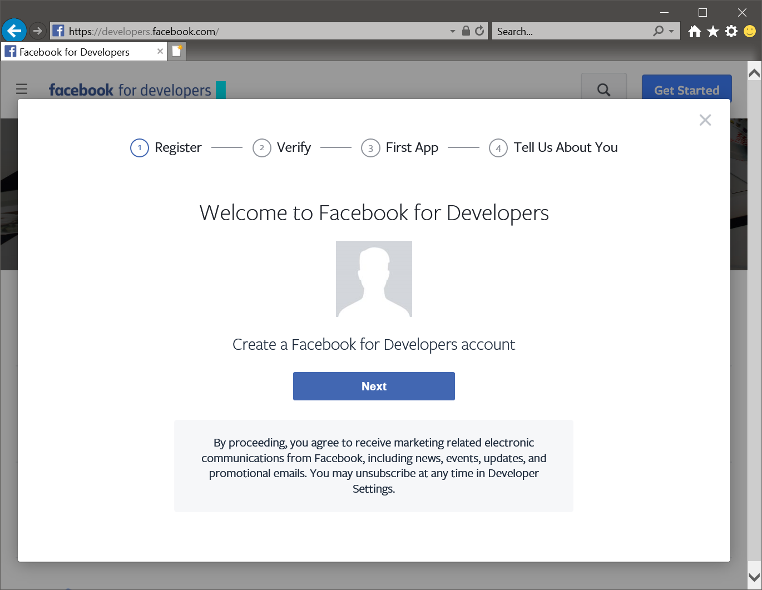Maximize the browser window
This screenshot has width=762, height=590.
click(703, 12)
